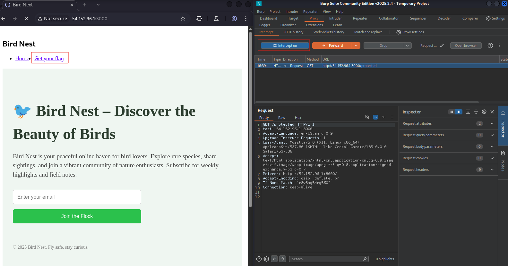
Task: Open the Burp menu in menu bar
Action: tap(261, 12)
